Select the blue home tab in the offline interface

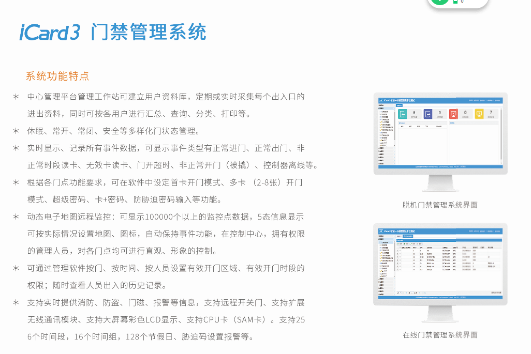pyautogui.click(x=399, y=105)
